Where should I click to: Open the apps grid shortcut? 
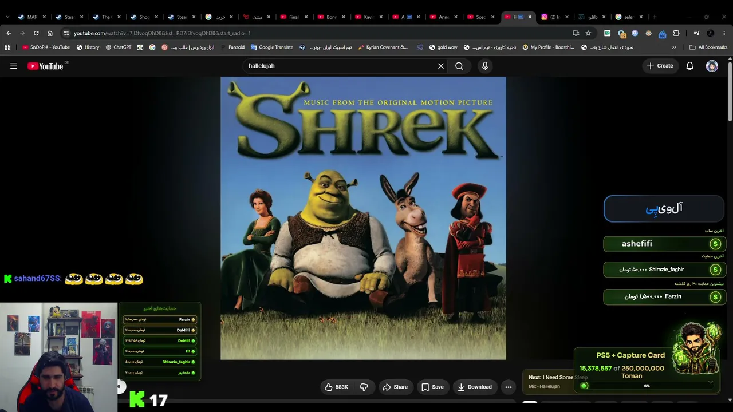coord(7,47)
